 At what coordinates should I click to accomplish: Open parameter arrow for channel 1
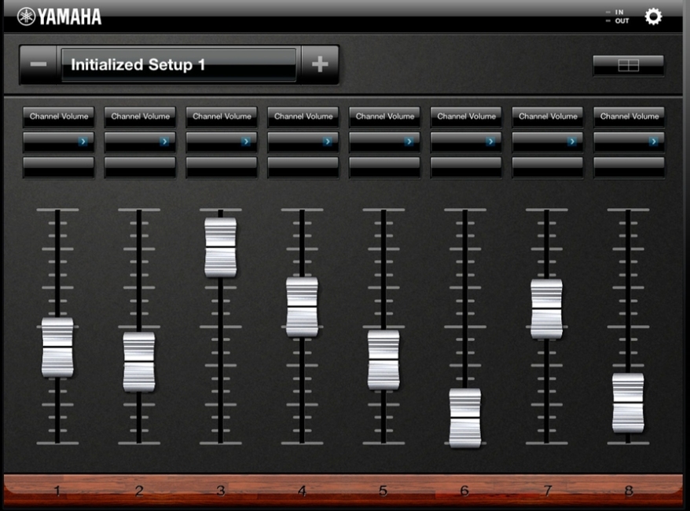point(83,141)
